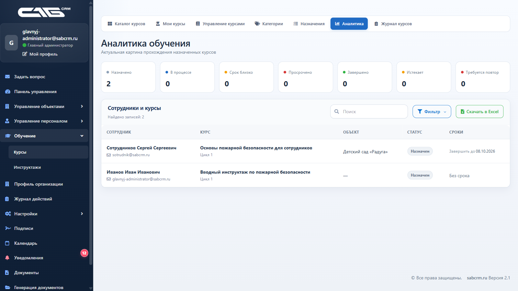518x291 pixels.
Task: Select the Аналитика tab
Action: point(349,24)
